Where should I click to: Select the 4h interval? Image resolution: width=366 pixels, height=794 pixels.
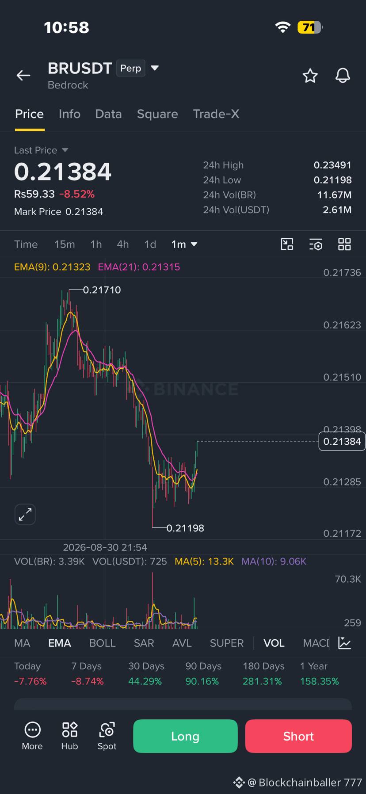[x=123, y=244]
